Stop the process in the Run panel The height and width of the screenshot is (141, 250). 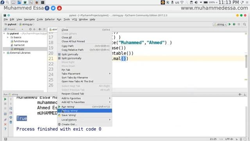click(x=5, y=104)
